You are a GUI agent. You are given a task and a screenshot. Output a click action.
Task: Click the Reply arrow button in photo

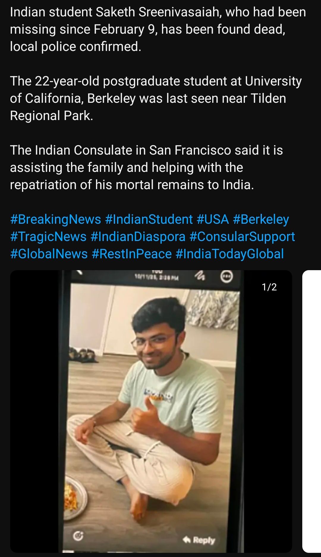tap(199, 540)
